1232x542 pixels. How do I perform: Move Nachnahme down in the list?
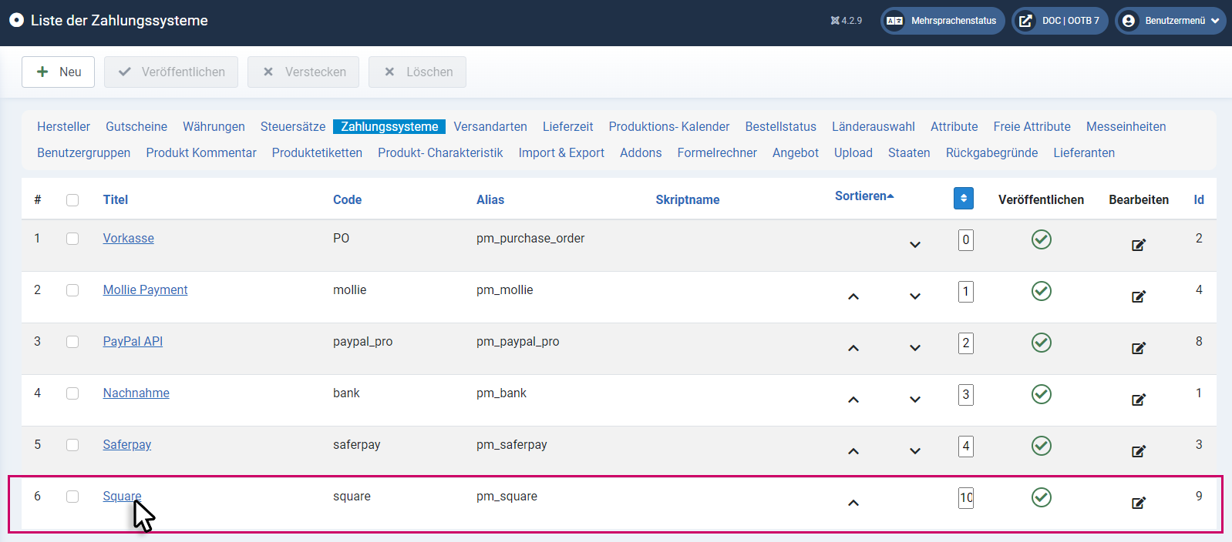point(915,400)
